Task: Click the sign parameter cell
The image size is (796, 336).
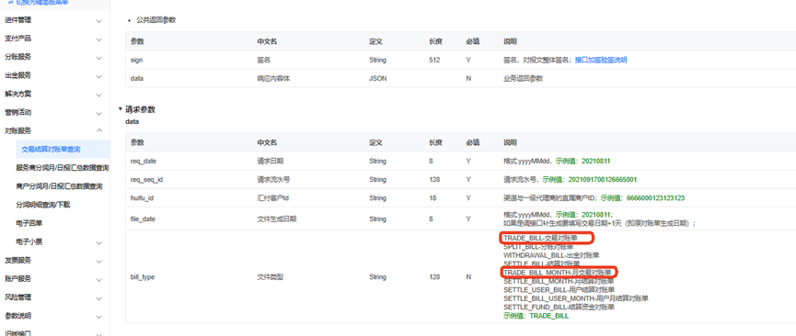Action: (x=136, y=60)
